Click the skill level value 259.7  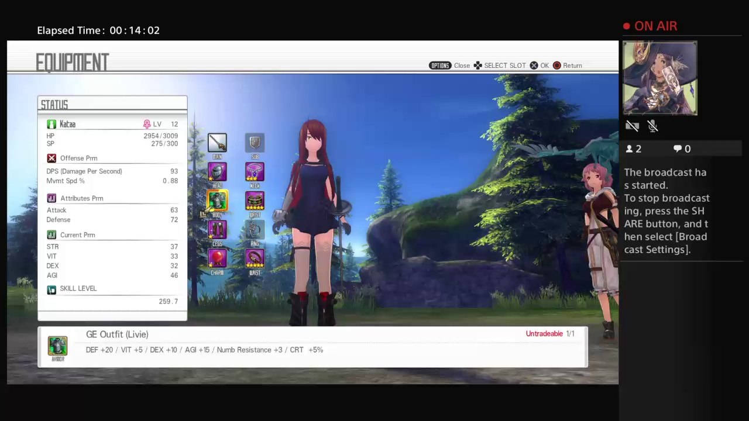click(169, 302)
